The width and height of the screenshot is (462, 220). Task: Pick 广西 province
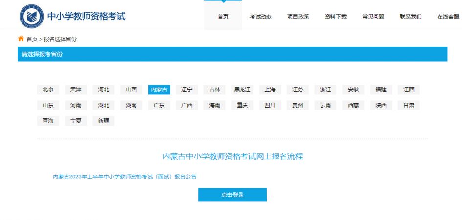point(187,105)
